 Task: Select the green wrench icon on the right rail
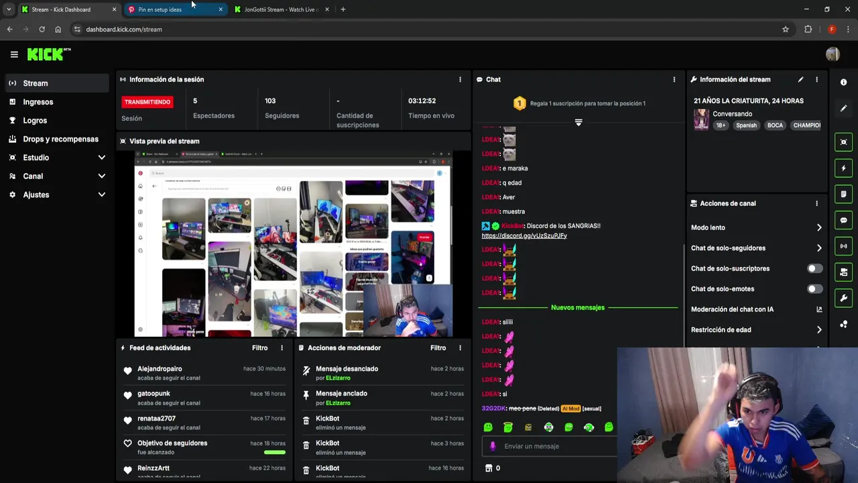(x=843, y=298)
